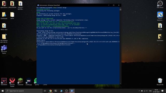Click PowerShell scrollbar down arrow
Image resolution: width=166 pixels, height=93 pixels.
click(120, 83)
